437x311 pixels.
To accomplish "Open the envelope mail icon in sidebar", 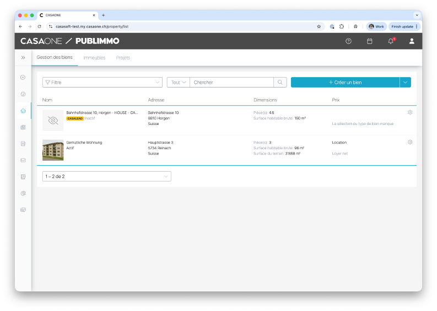I will point(23,160).
